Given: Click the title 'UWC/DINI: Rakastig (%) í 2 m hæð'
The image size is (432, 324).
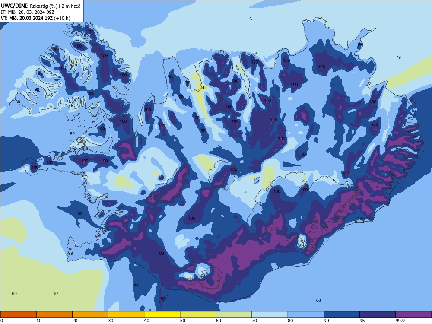Looking at the screenshot, I should (x=41, y=6).
